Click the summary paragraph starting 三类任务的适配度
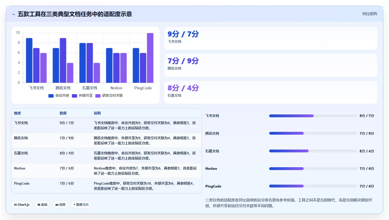This screenshot has width=389, height=220. (x=289, y=203)
